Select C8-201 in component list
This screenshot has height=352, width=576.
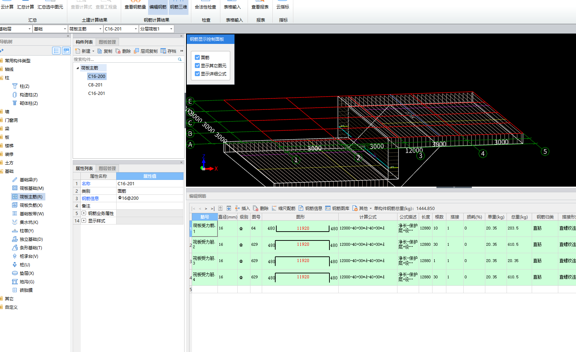pyautogui.click(x=95, y=85)
